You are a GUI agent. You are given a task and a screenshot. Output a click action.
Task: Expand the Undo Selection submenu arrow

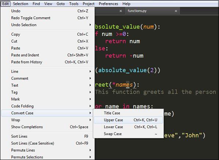90,25
